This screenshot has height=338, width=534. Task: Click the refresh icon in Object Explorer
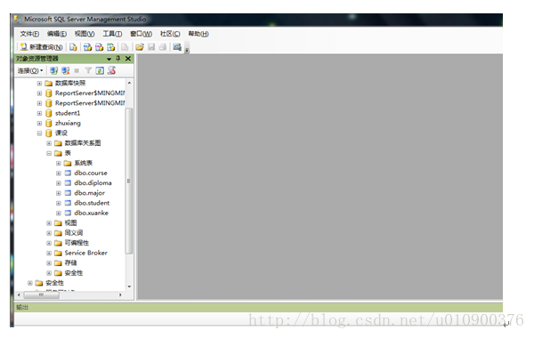pyautogui.click(x=100, y=70)
